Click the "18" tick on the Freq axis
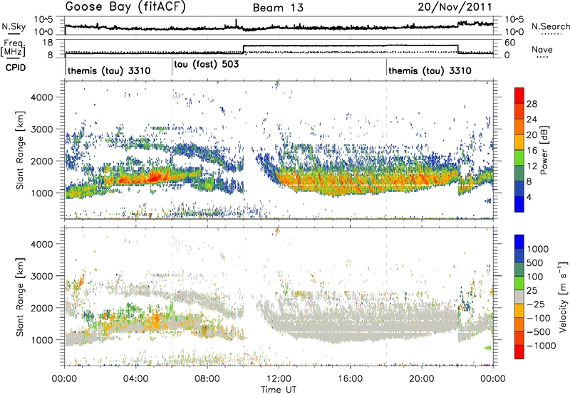This screenshot has width=570, height=394. (x=48, y=43)
